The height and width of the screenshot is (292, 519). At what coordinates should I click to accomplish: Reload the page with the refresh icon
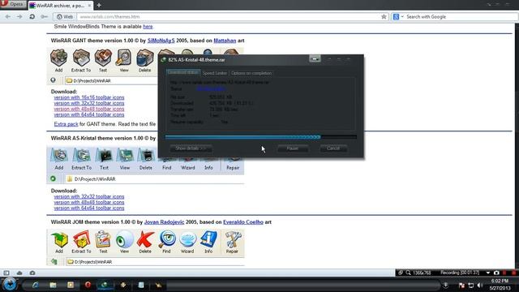coord(32,16)
